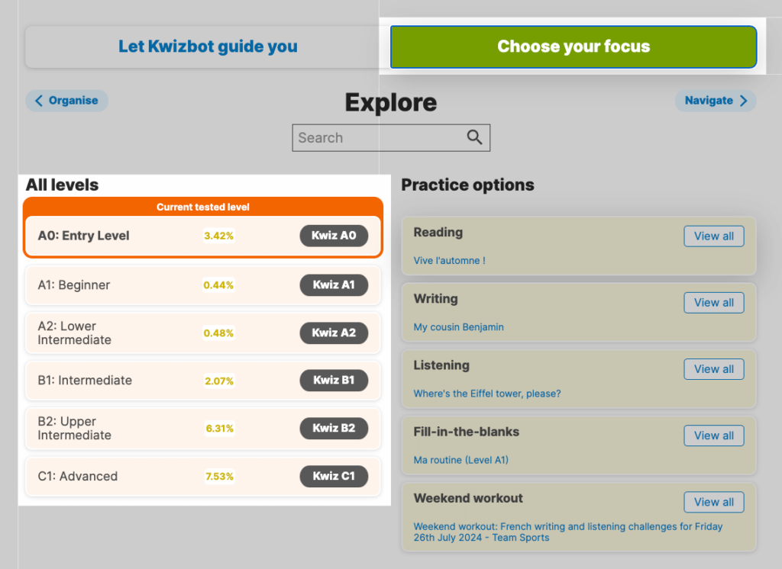View all Fill-in-the-blanks exercises
This screenshot has height=569, width=782.
click(x=713, y=436)
